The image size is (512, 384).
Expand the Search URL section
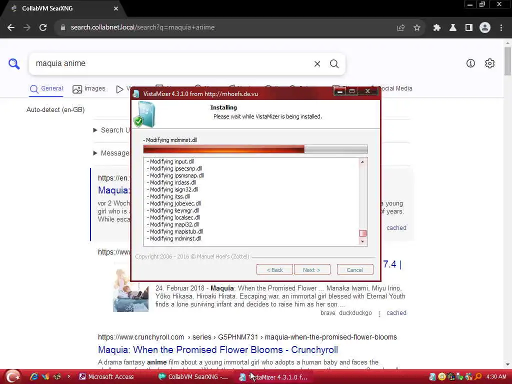(111, 130)
